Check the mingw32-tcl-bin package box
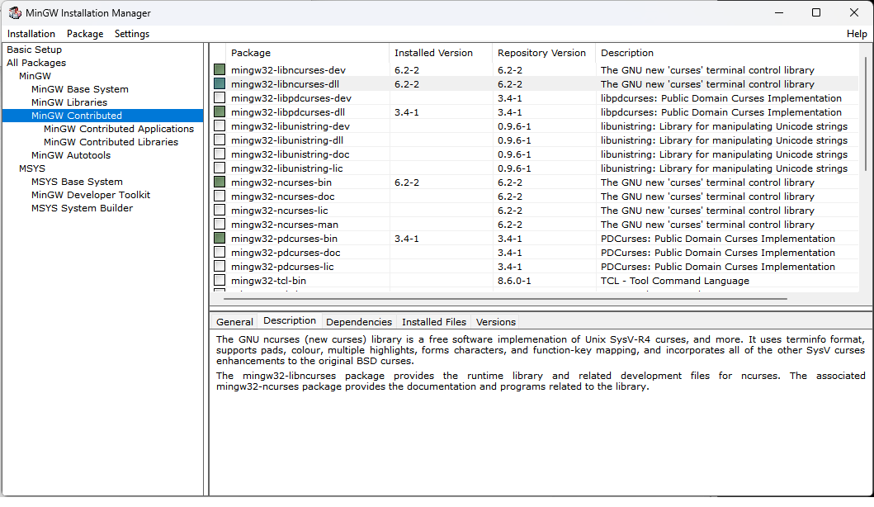Screen dimensions: 874x507 coord(220,281)
